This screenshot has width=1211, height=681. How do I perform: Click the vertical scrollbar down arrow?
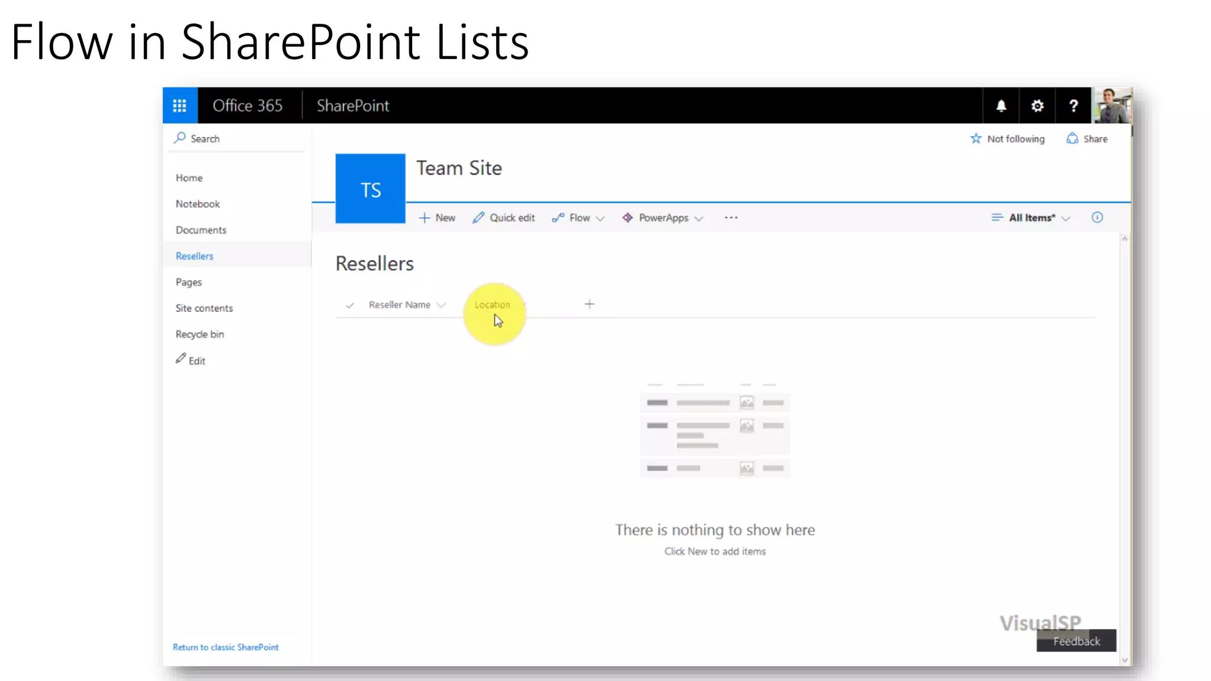pos(1125,660)
